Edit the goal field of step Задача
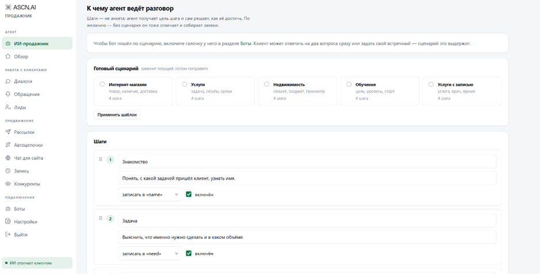Screen dimensions: 540x274 click(307, 237)
